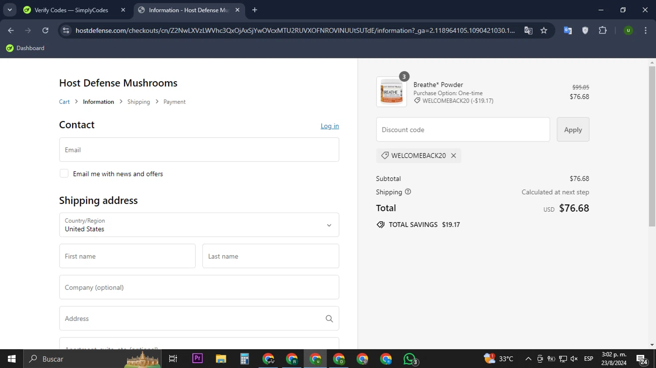Open tab search dropdown arrow
This screenshot has height=368, width=656.
pos(10,10)
